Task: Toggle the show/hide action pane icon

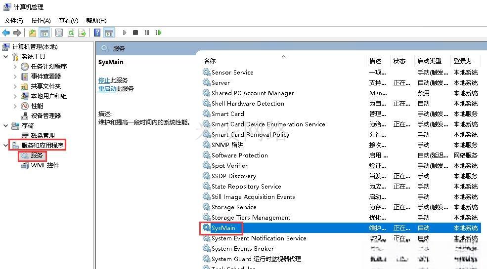Action: (109, 33)
